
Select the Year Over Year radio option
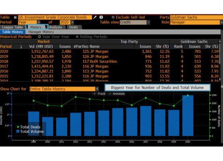tap(39, 37)
